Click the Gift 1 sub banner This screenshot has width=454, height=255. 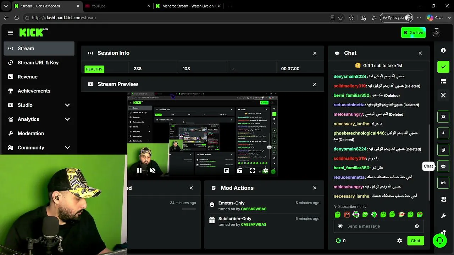tap(379, 66)
